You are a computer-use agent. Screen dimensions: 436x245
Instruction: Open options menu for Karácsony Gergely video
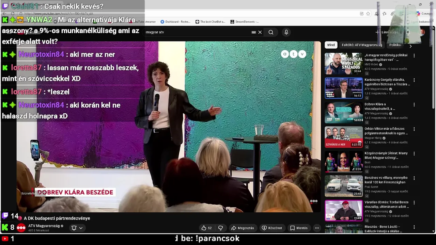coord(414,80)
